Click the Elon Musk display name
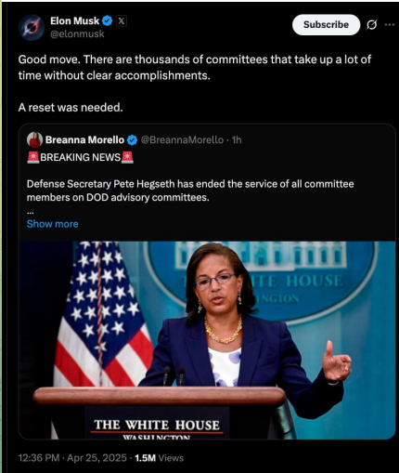The height and width of the screenshot is (473, 399). pos(74,20)
